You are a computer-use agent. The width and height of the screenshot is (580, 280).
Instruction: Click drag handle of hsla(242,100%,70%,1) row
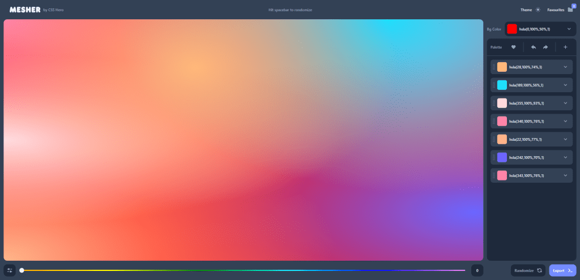coord(494,157)
